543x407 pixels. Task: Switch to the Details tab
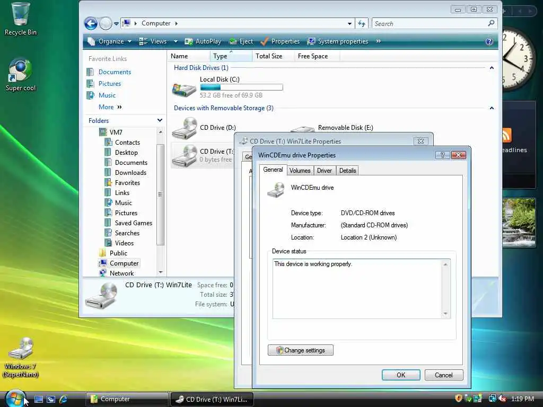tap(347, 170)
